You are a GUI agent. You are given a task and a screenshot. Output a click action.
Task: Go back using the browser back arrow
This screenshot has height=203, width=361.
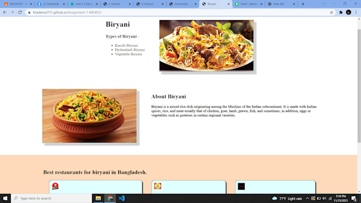pos(5,12)
